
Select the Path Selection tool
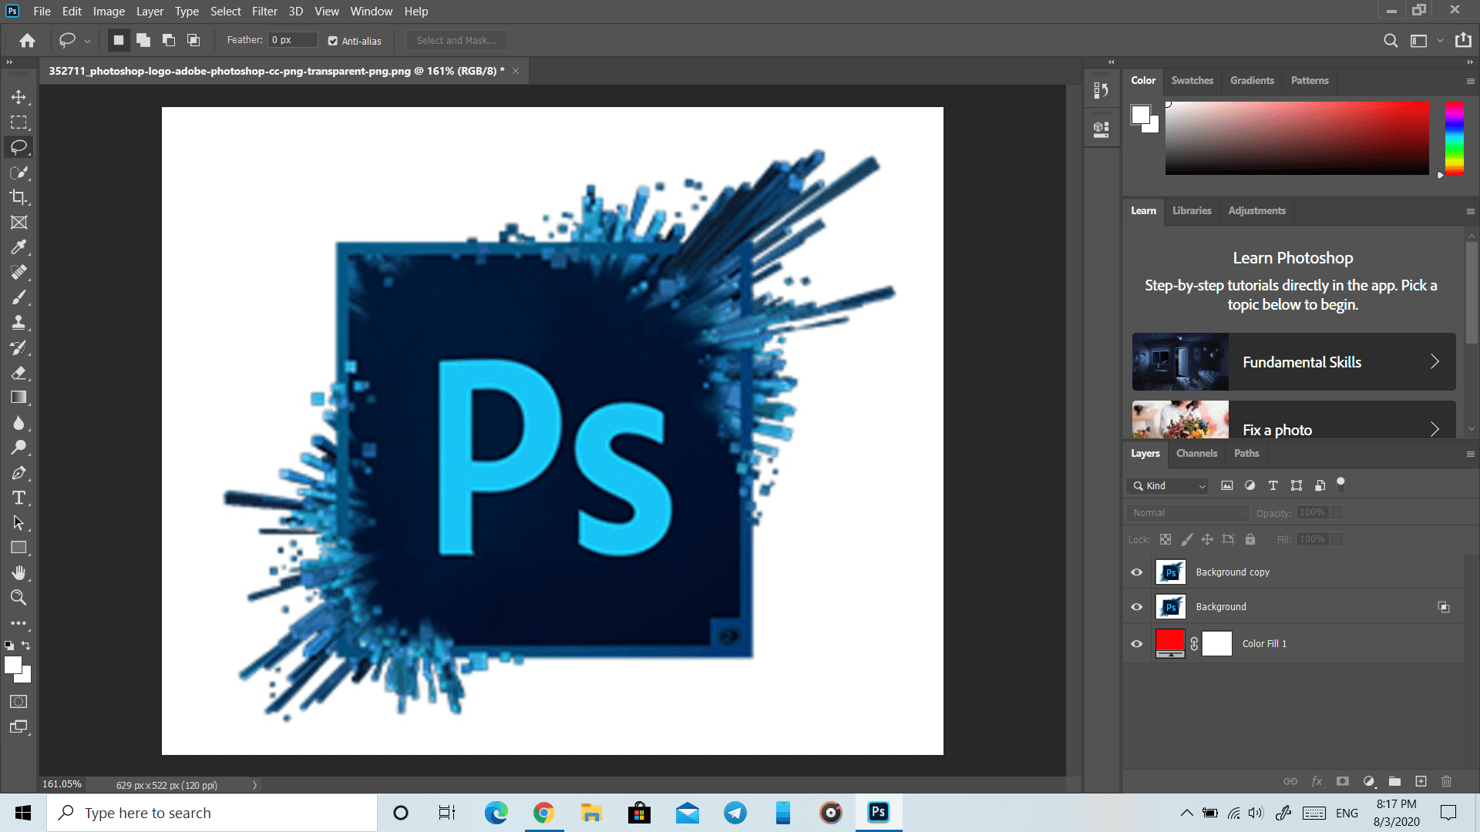pos(18,523)
